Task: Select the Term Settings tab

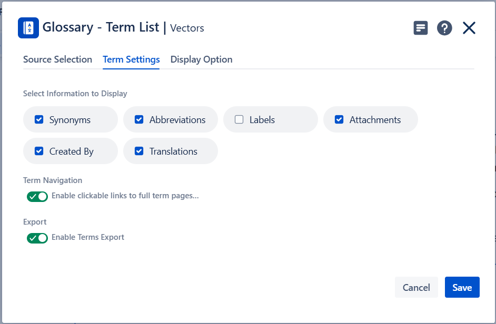Action: (x=131, y=59)
